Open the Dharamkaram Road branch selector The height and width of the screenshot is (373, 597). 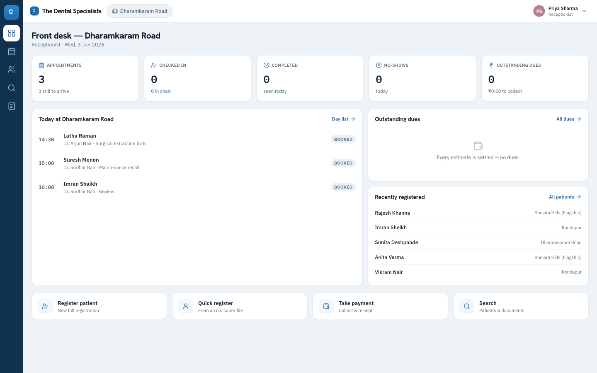140,11
